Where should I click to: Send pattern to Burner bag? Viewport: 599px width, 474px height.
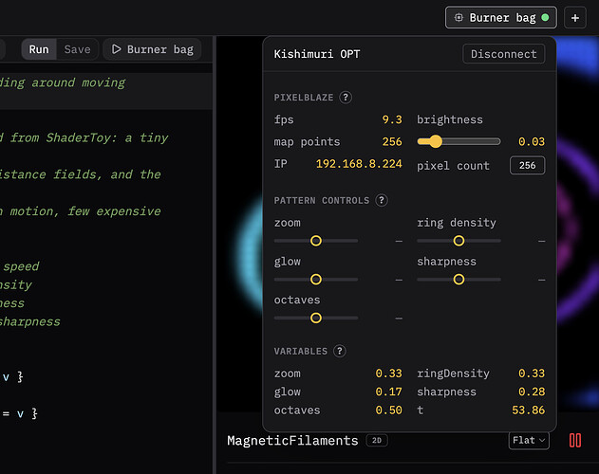coord(152,49)
